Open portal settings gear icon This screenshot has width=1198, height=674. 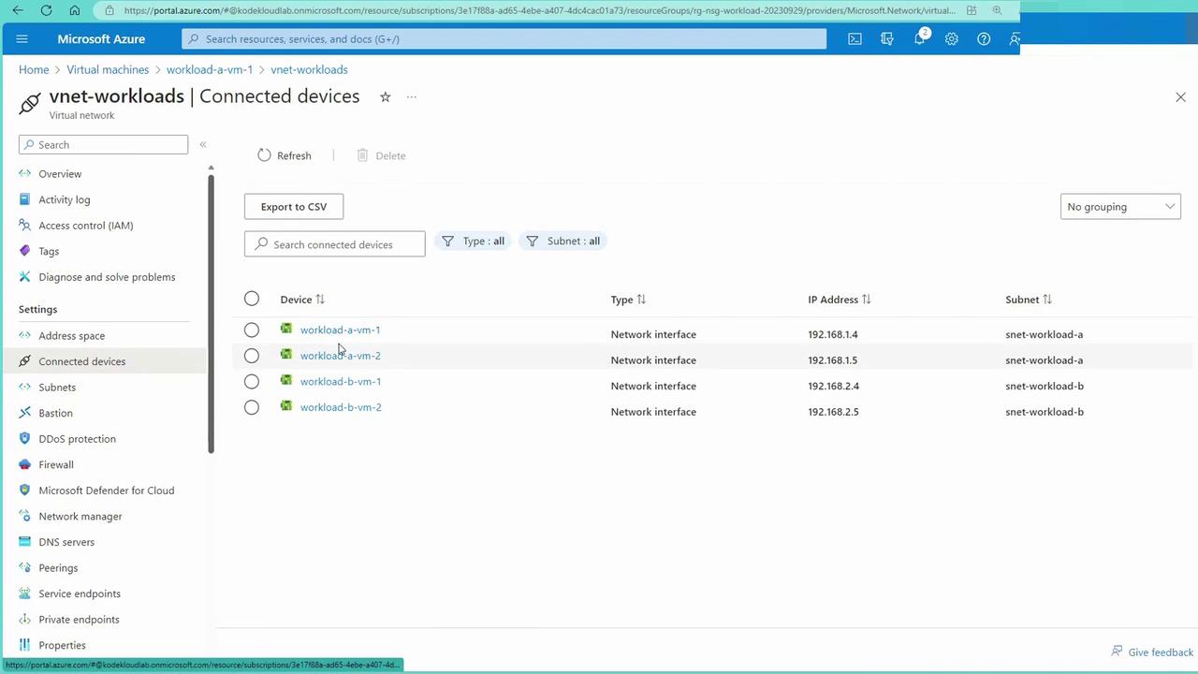[951, 39]
